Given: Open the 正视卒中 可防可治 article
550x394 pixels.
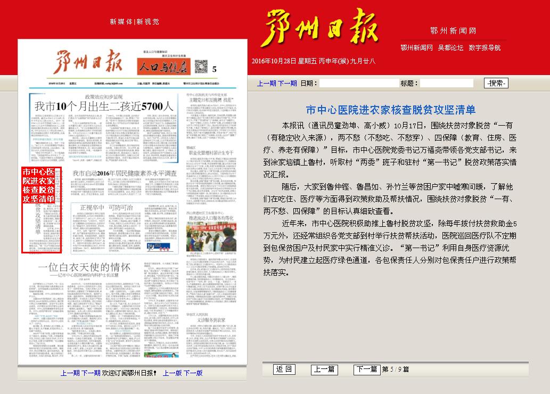Looking at the screenshot, I should (106, 208).
